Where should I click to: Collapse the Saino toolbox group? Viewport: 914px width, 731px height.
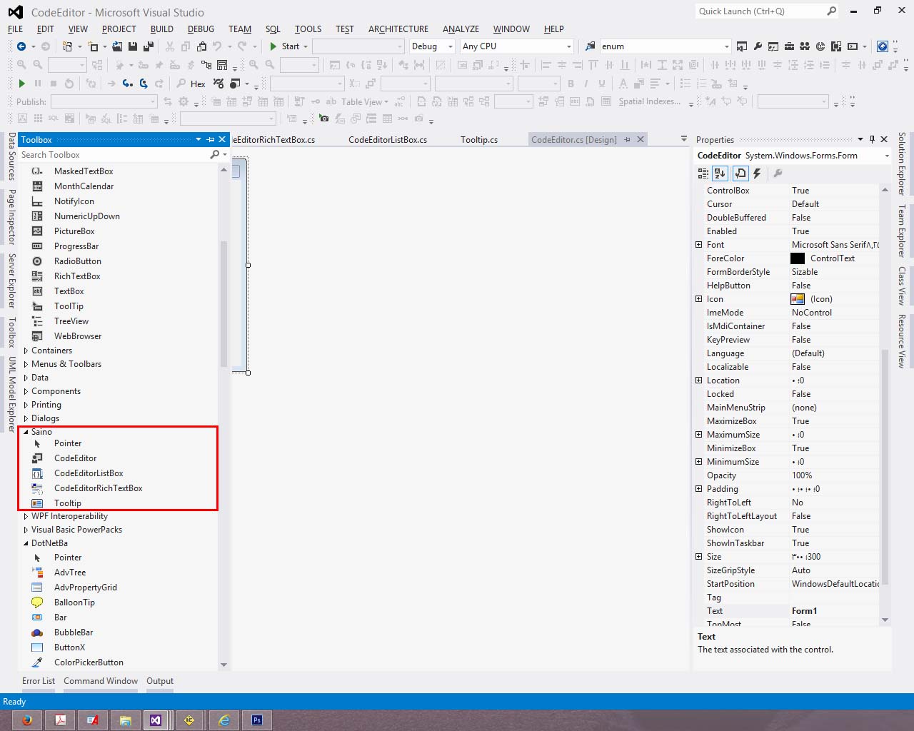click(26, 432)
